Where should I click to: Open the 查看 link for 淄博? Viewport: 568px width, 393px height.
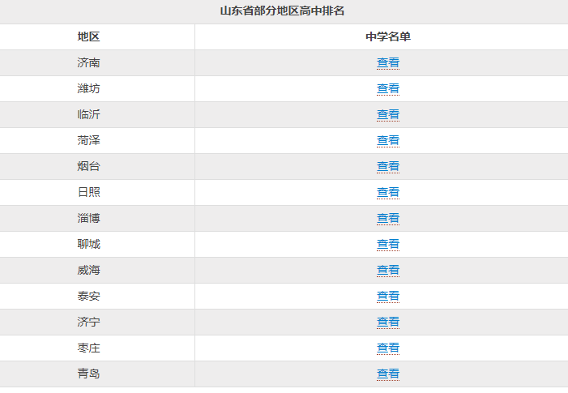click(x=388, y=219)
